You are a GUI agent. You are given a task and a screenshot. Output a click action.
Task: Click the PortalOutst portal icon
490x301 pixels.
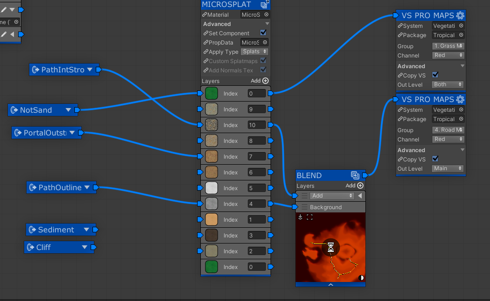(18, 133)
